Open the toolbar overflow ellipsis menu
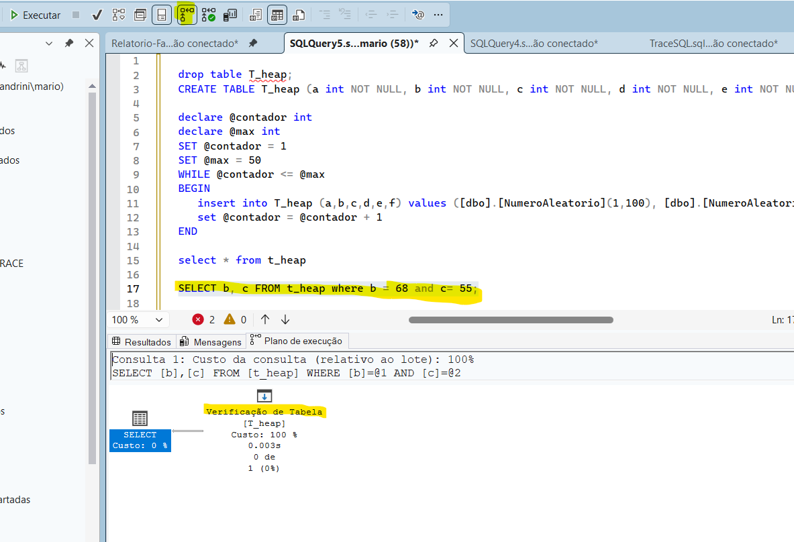The width and height of the screenshot is (794, 542). 438,15
